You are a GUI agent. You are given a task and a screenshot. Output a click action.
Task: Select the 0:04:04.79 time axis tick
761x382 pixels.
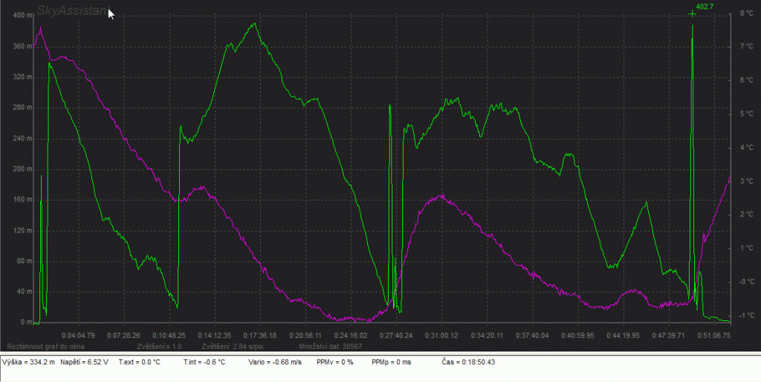[79, 335]
